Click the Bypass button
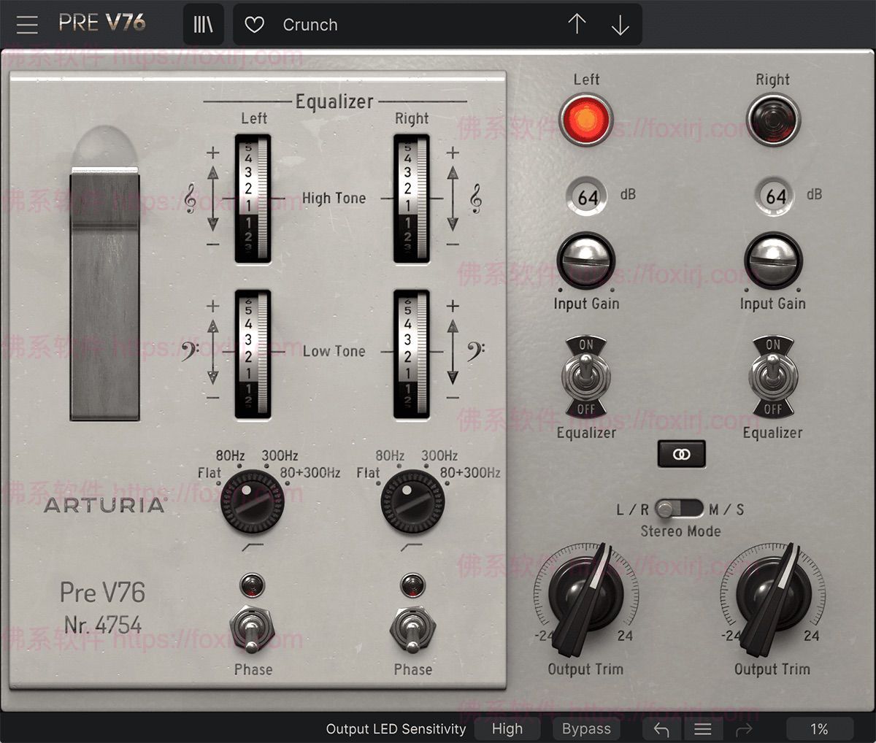The image size is (876, 743). click(x=586, y=729)
